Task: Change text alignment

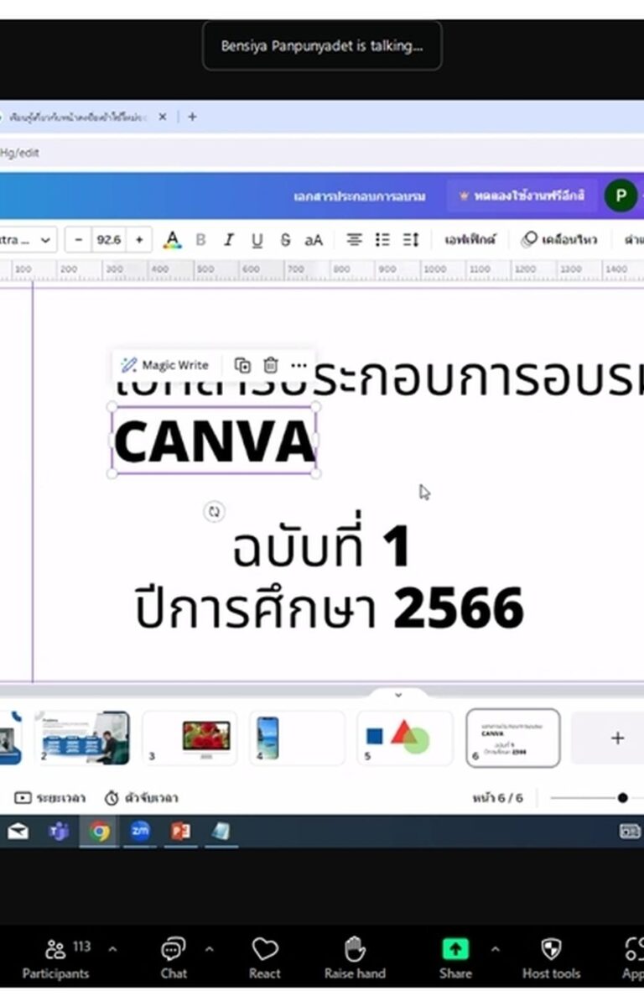Action: 355,240
